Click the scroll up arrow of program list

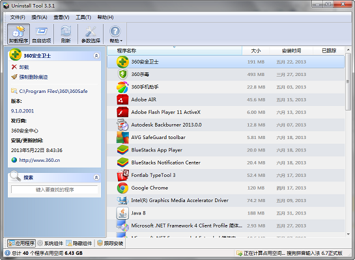(x=348, y=49)
